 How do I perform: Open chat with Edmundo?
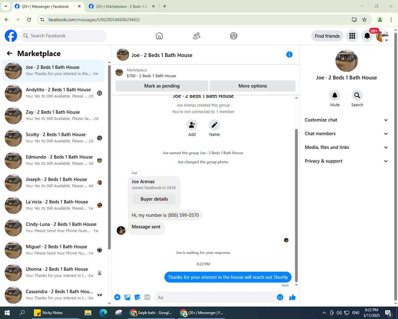[54, 160]
